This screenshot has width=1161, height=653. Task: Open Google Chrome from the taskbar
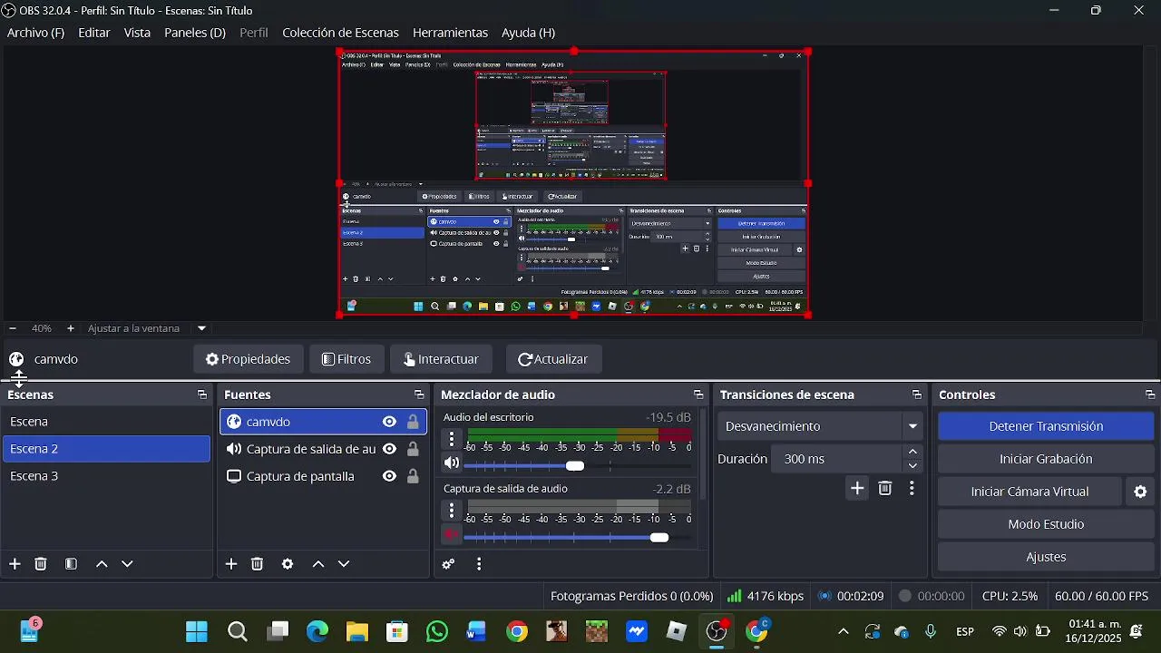(517, 631)
